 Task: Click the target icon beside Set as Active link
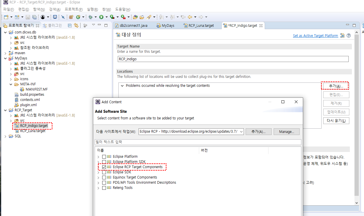point(342,35)
